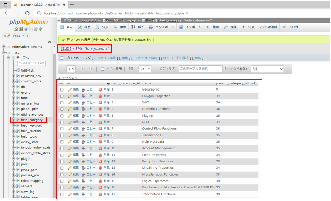This screenshot has width=331, height=201.
Task: Open the documentation page icon in sidebar
Action: pyautogui.click(x=31, y=29)
